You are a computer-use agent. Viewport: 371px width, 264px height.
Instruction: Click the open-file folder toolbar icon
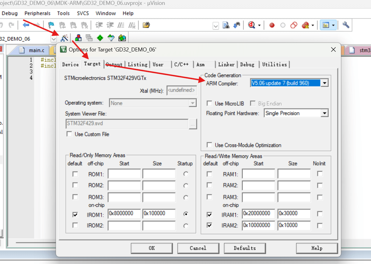(146, 25)
